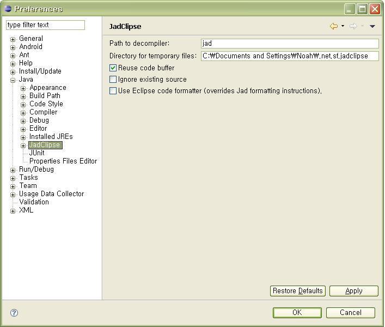
Task: Expand the Debug subnode
Action: (23, 121)
